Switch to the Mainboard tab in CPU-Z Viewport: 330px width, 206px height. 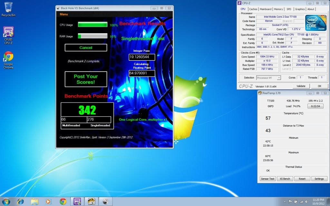(266, 9)
